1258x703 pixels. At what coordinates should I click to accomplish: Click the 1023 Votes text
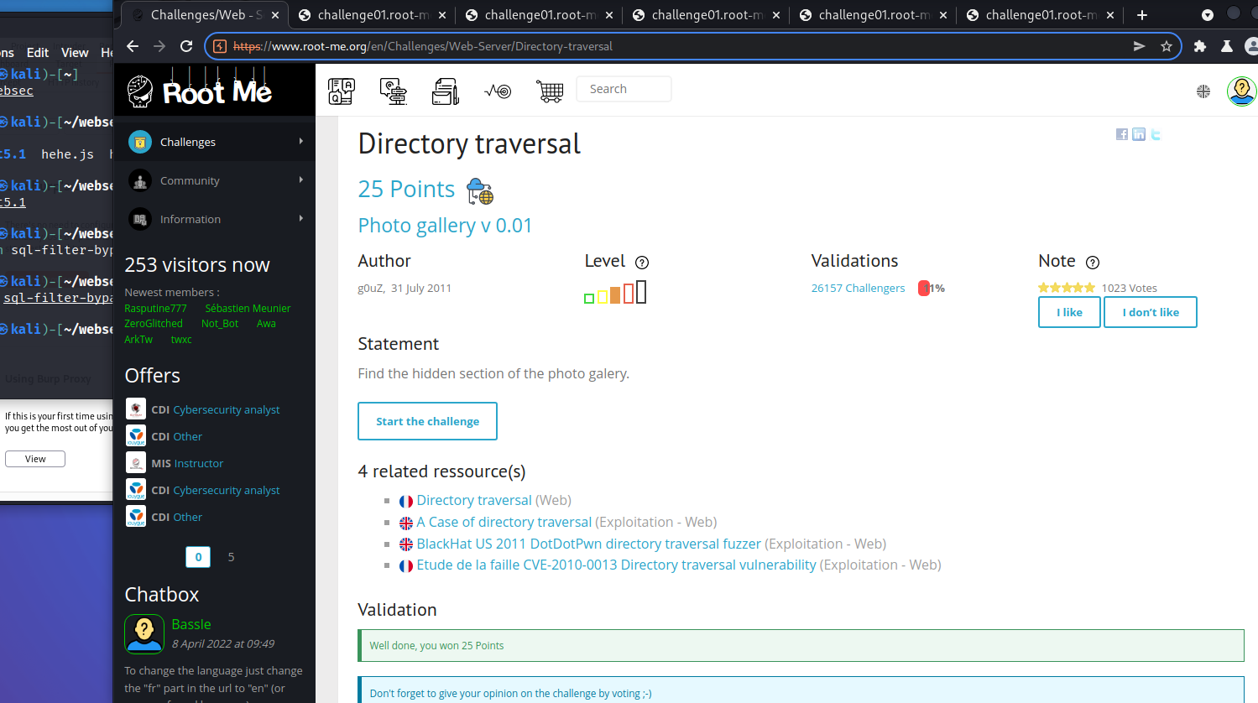1130,288
